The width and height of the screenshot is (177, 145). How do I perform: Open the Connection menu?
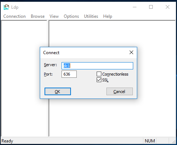tap(14, 16)
